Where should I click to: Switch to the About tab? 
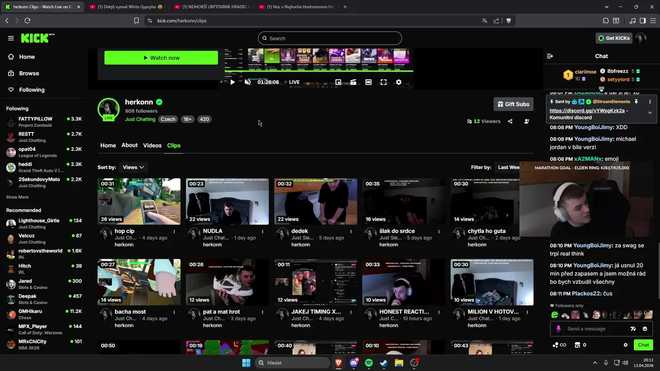coord(129,145)
